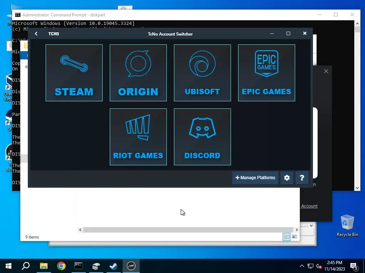Maximize the TcNo Account Switcher window
Image resolution: width=365 pixels, height=273 pixels.
tap(288, 33)
